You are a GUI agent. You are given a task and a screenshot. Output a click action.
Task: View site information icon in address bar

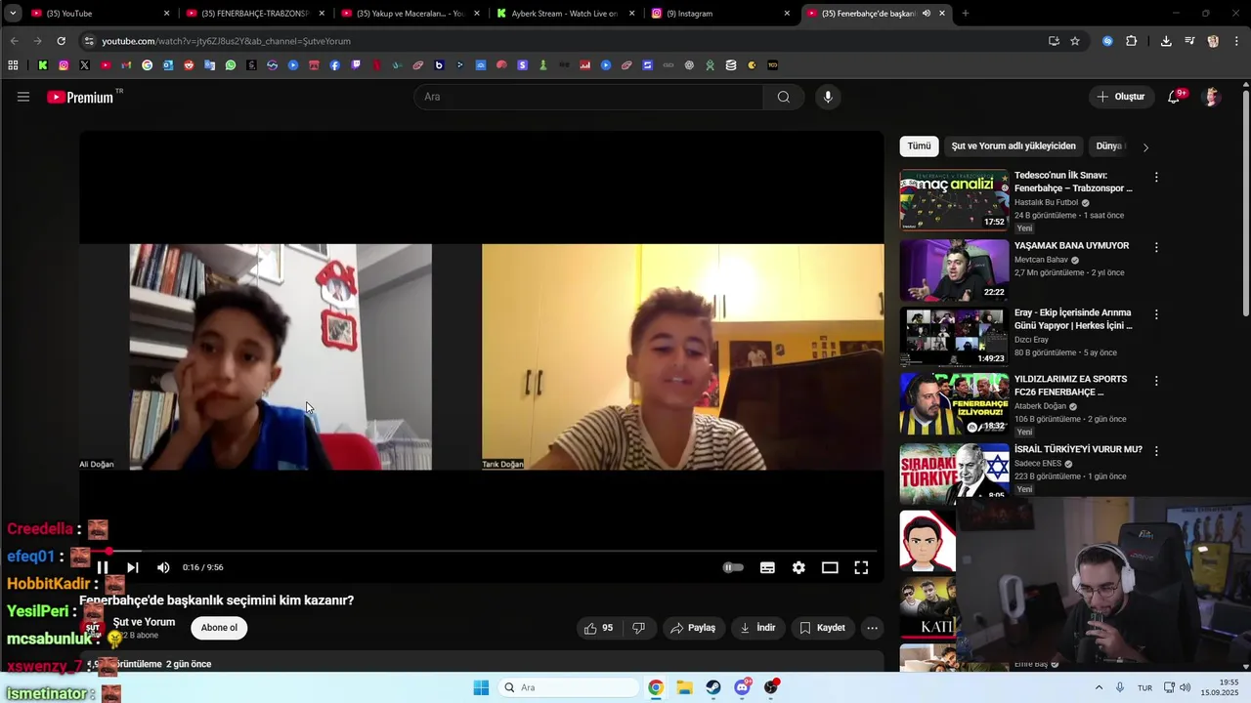pos(90,41)
